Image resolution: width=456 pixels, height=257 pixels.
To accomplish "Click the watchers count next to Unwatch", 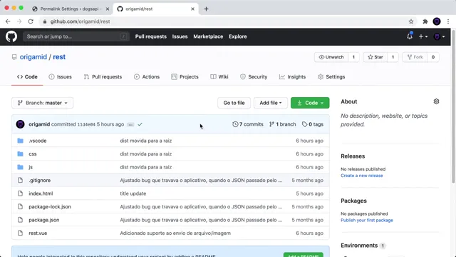I will click(x=353, y=57).
